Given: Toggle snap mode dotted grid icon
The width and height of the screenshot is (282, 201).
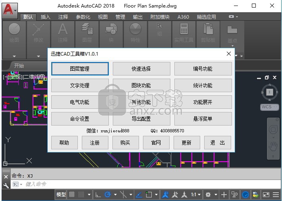Looking at the screenshot, I should pyautogui.click(x=81, y=195).
